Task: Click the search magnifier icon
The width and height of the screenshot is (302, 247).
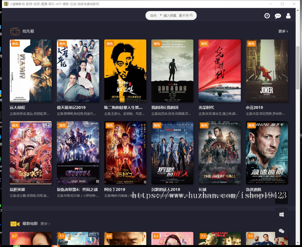Action: pos(191,15)
